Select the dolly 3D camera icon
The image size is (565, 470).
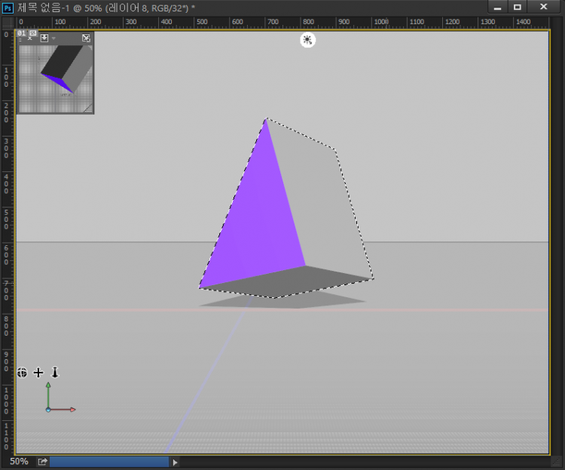[54, 372]
